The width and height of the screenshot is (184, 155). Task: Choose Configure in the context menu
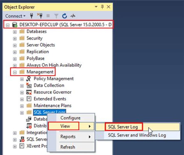(71, 118)
